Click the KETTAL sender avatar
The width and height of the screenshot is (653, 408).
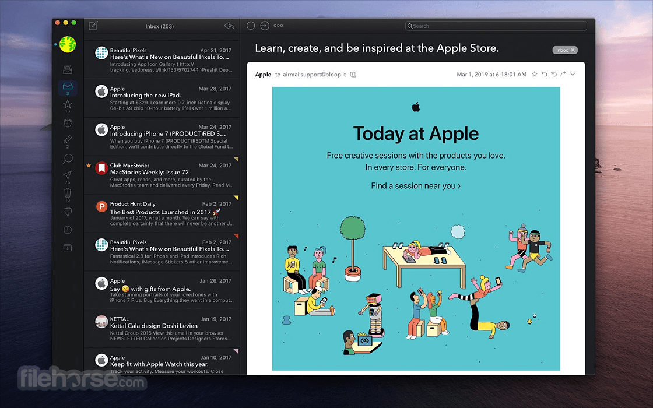[x=101, y=322]
